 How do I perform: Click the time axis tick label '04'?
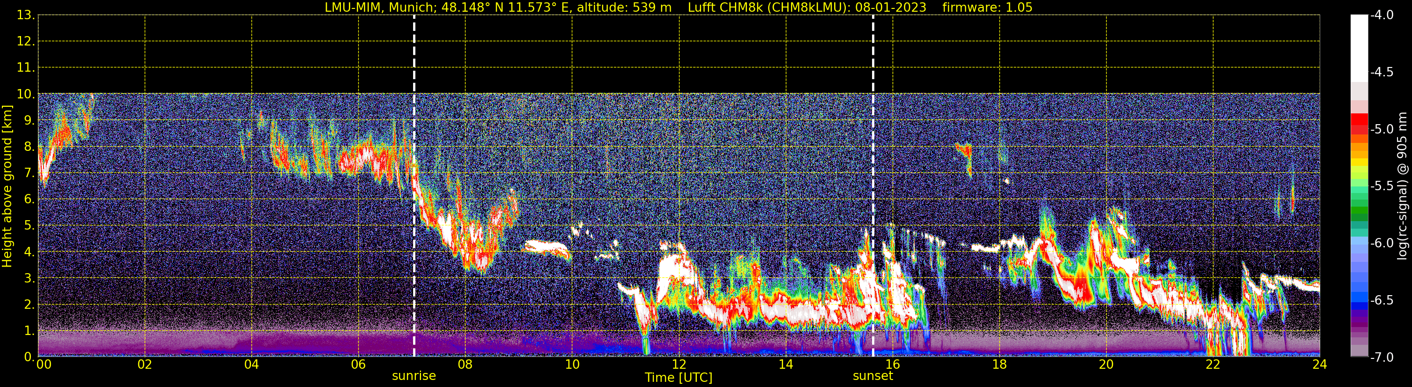[x=251, y=365]
